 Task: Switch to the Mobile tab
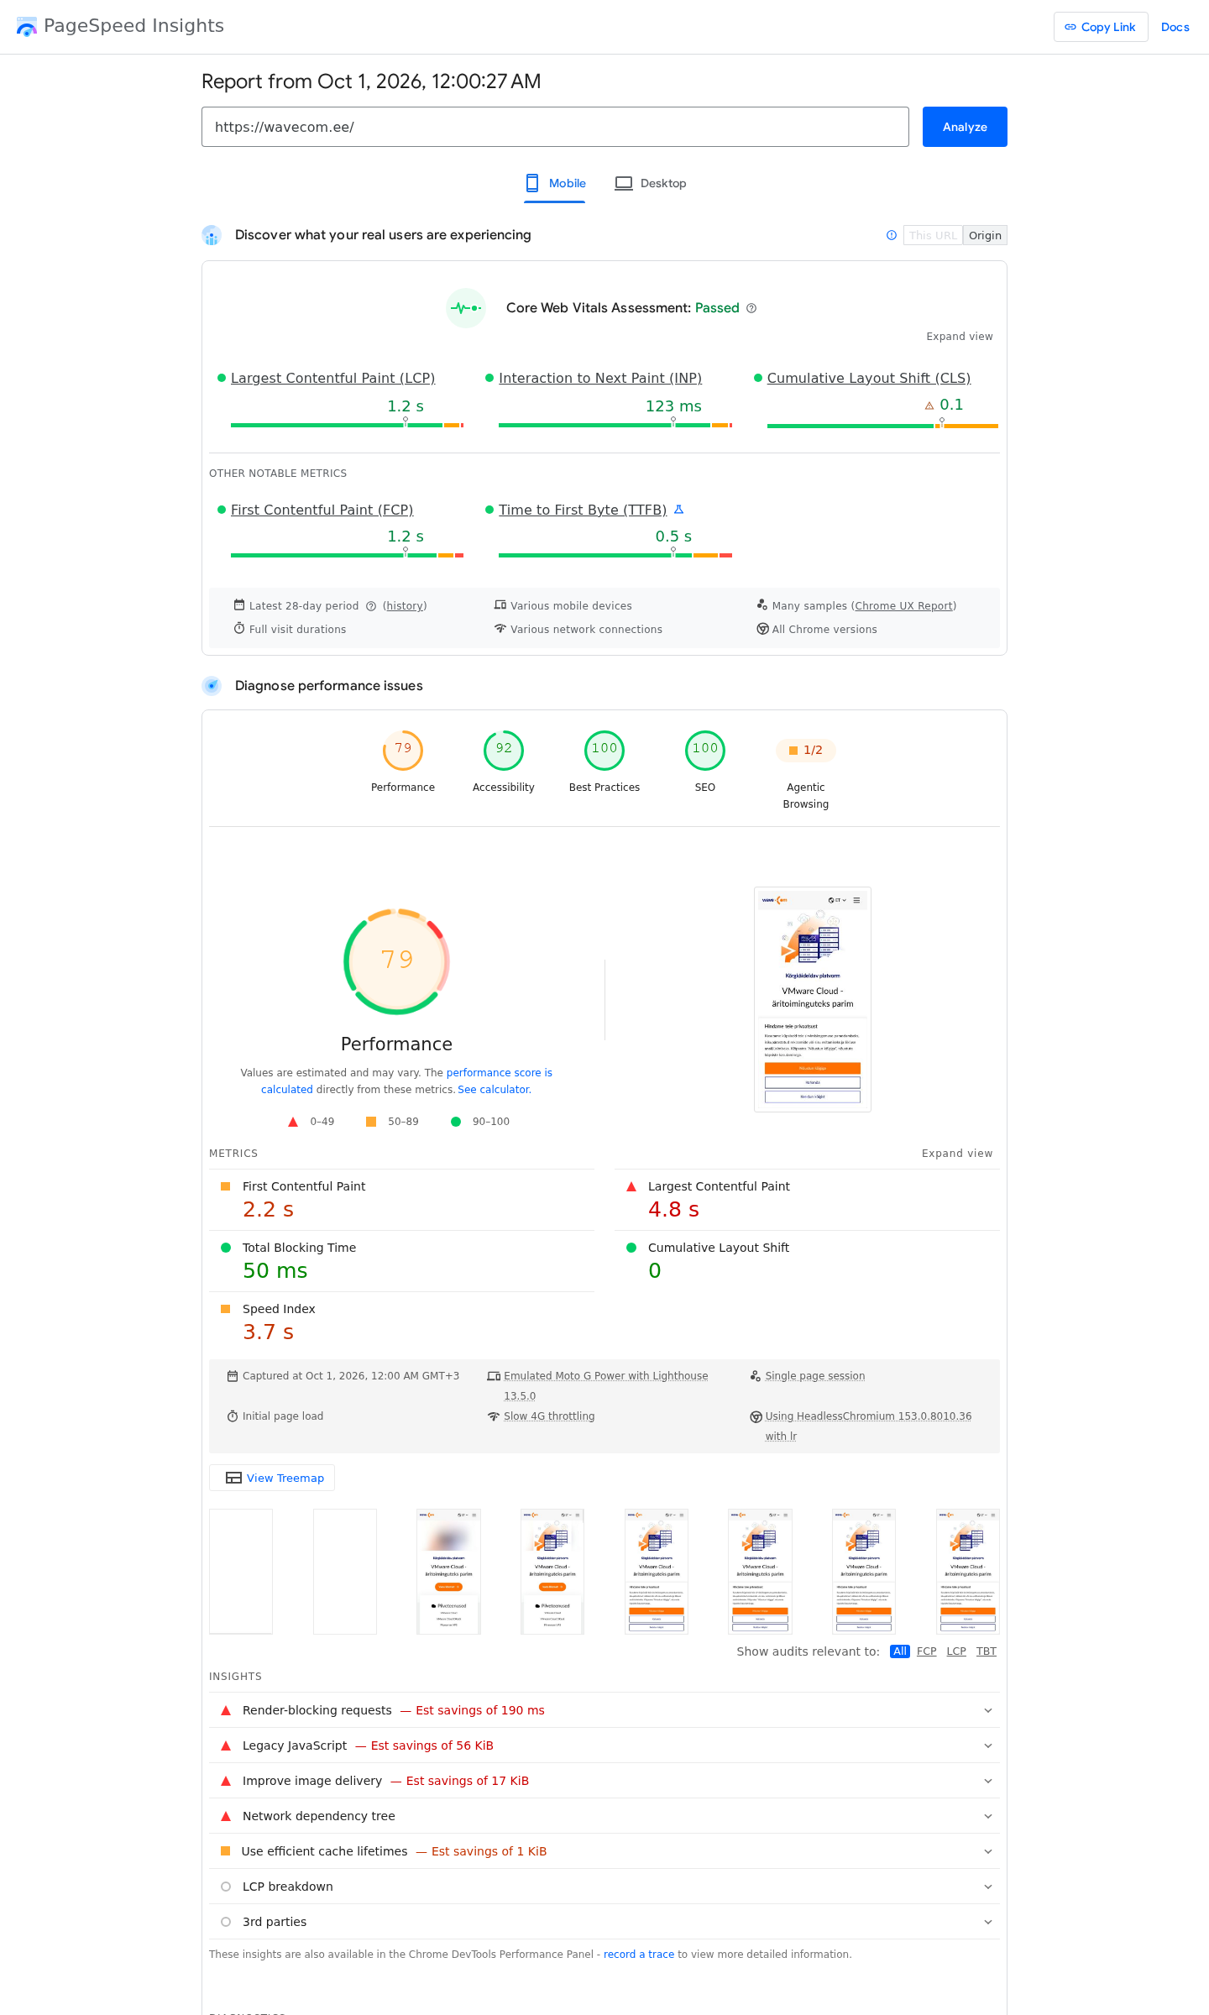pyautogui.click(x=555, y=183)
